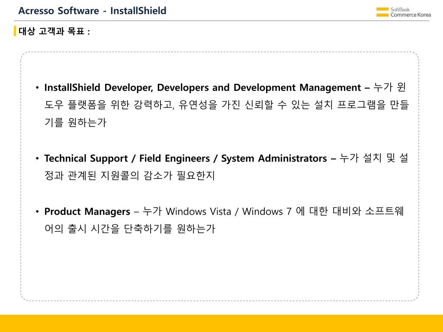The width and height of the screenshot is (443, 332).
Task: Click the line 정과 관계된 지원콜의 감소가 필요한지
Action: click(x=130, y=176)
